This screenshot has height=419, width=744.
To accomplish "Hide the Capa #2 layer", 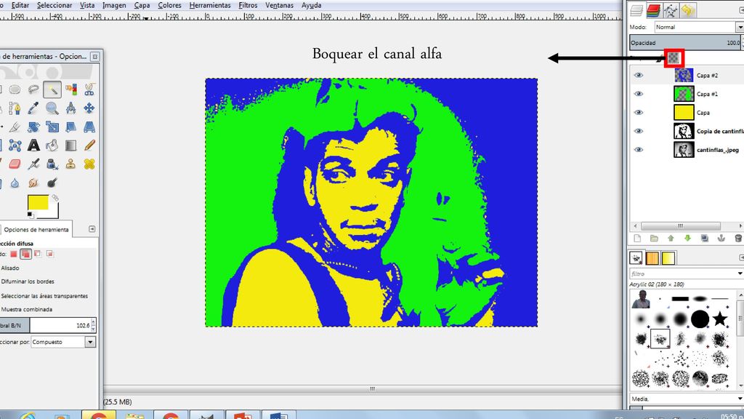I will click(639, 75).
